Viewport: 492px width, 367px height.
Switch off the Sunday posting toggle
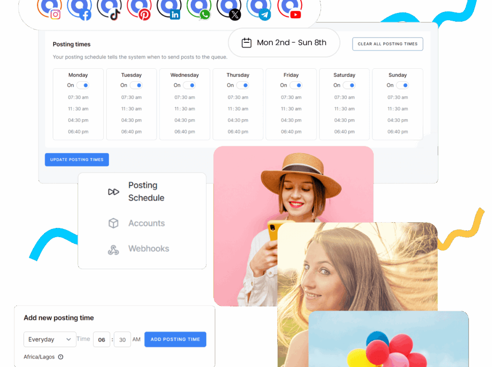click(x=402, y=85)
